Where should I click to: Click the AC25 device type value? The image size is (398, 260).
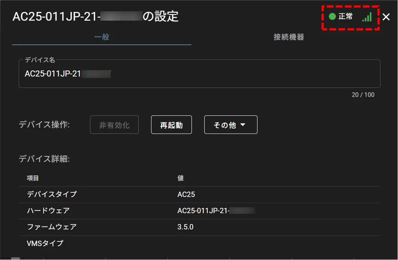(186, 194)
